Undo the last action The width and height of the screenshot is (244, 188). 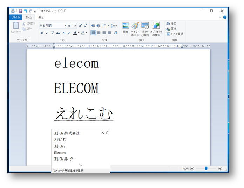click(x=26, y=11)
